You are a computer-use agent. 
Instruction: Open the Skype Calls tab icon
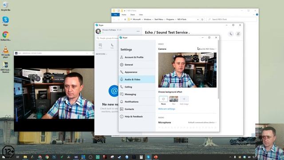pyautogui.click(x=112, y=46)
